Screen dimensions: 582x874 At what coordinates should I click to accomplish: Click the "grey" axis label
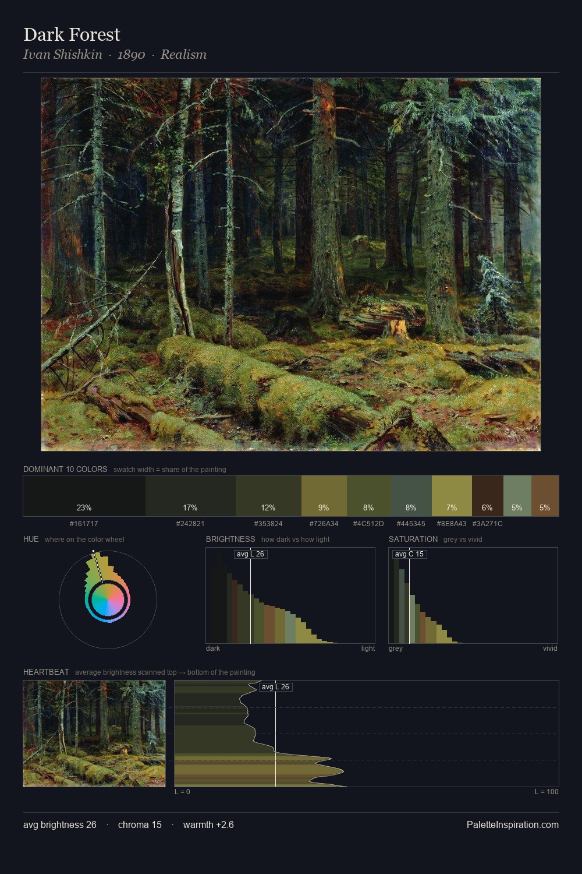tap(396, 649)
